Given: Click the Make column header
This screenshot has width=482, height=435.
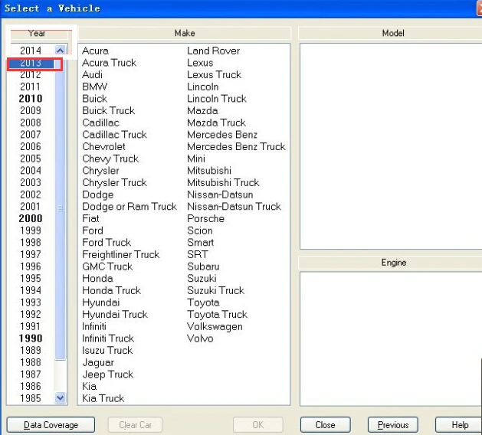Looking at the screenshot, I should tap(185, 33).
